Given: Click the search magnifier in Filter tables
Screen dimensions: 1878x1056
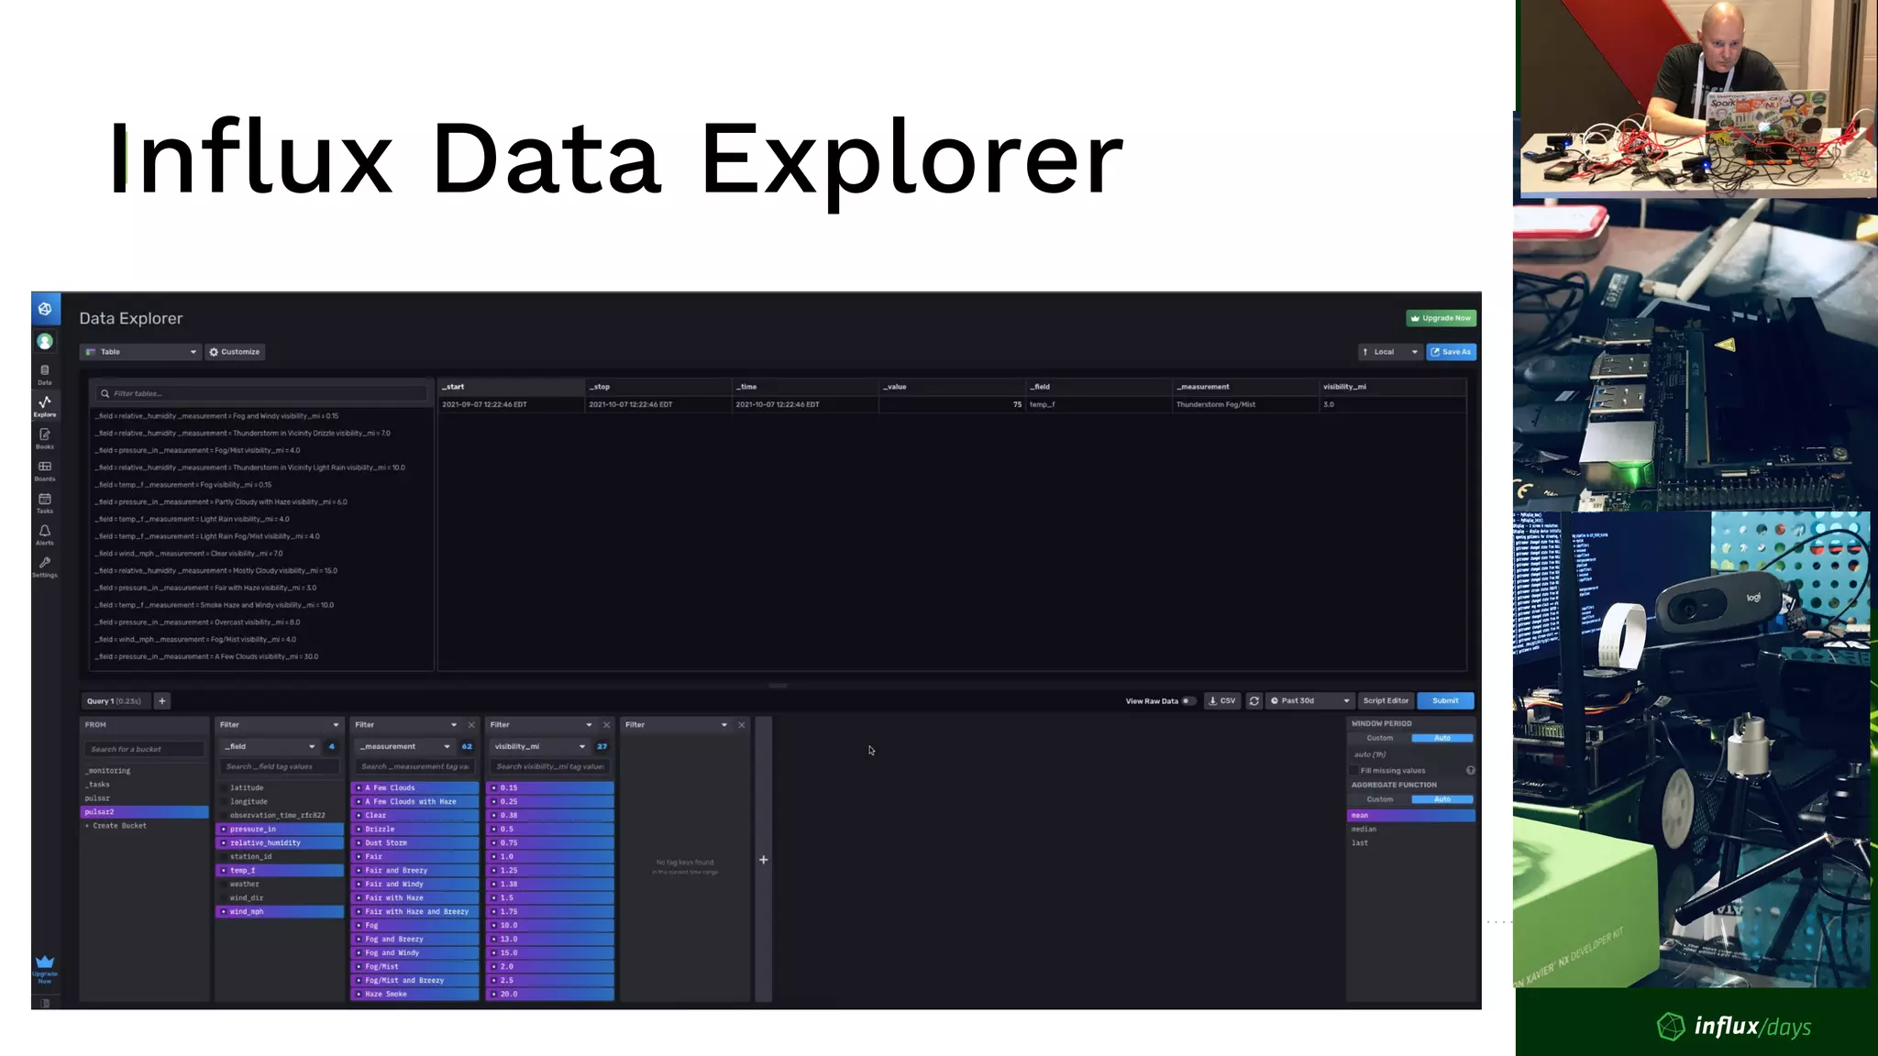Looking at the screenshot, I should click(105, 393).
